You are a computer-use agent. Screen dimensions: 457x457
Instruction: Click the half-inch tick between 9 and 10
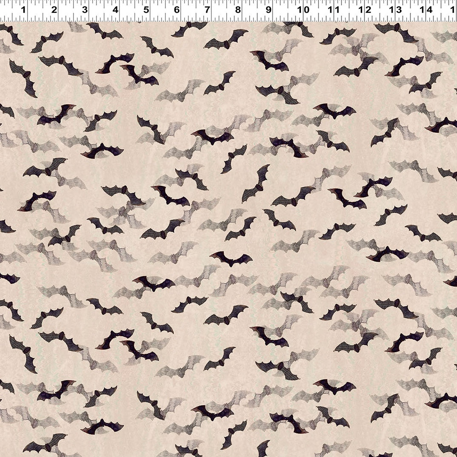click(x=288, y=17)
